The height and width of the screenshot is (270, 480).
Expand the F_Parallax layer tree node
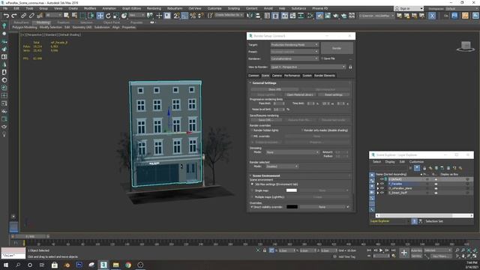[378, 184]
